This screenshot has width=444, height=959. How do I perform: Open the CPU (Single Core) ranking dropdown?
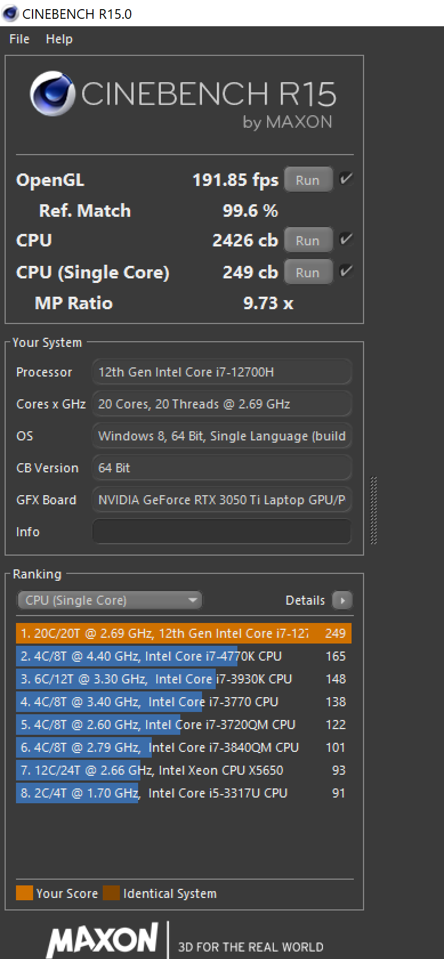(110, 600)
